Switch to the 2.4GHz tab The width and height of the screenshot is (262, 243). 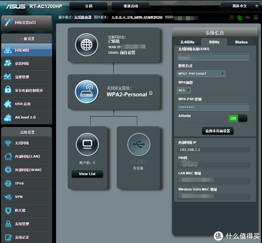pyautogui.click(x=188, y=42)
